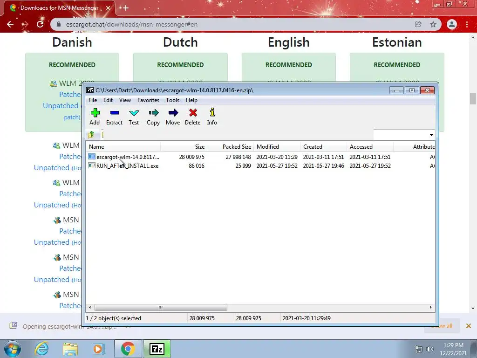477x358 pixels.
Task: Open the File menu in 7-Zip
Action: click(93, 100)
